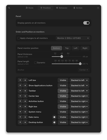The height and width of the screenshot is (140, 107).
Task: Open Activities button stacking dropdown
Action: 79,101
